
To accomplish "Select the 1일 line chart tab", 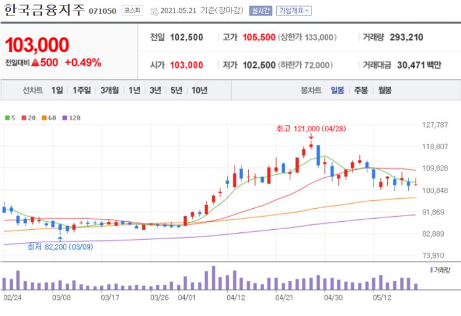I will 57,90.
